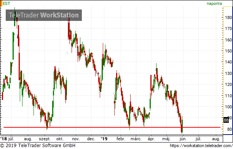Screen dimensions: 233x149
Task: Click the 180 price level on scale
Action: [228, 17]
